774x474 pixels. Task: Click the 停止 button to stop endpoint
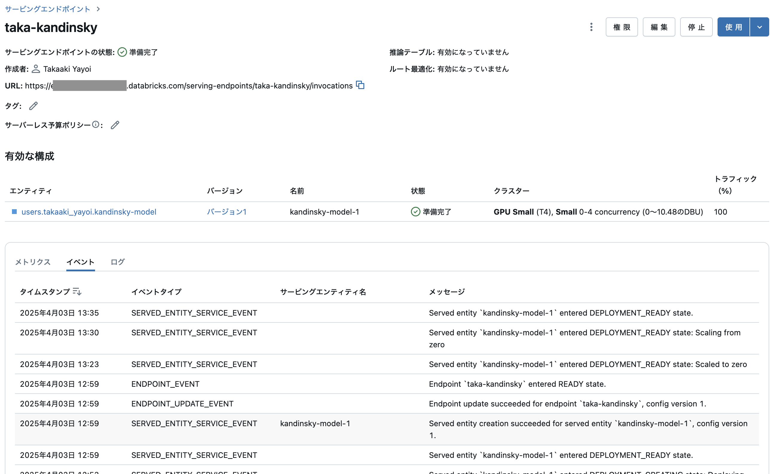pos(696,27)
